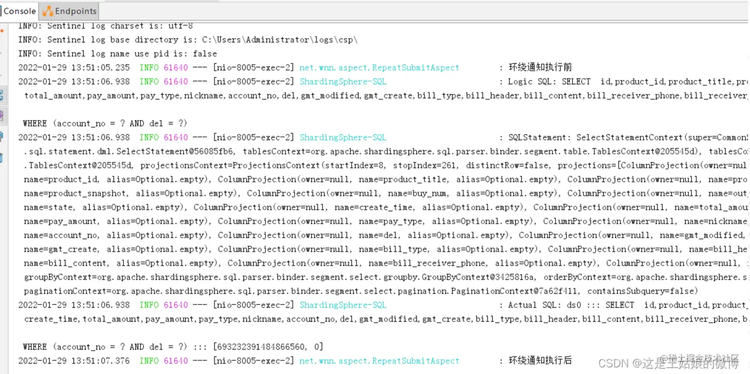Image resolution: width=750 pixels, height=374 pixels.
Task: Click '[nio-8005-exec-2]' on 13:51:05.235 row
Action: click(254, 67)
